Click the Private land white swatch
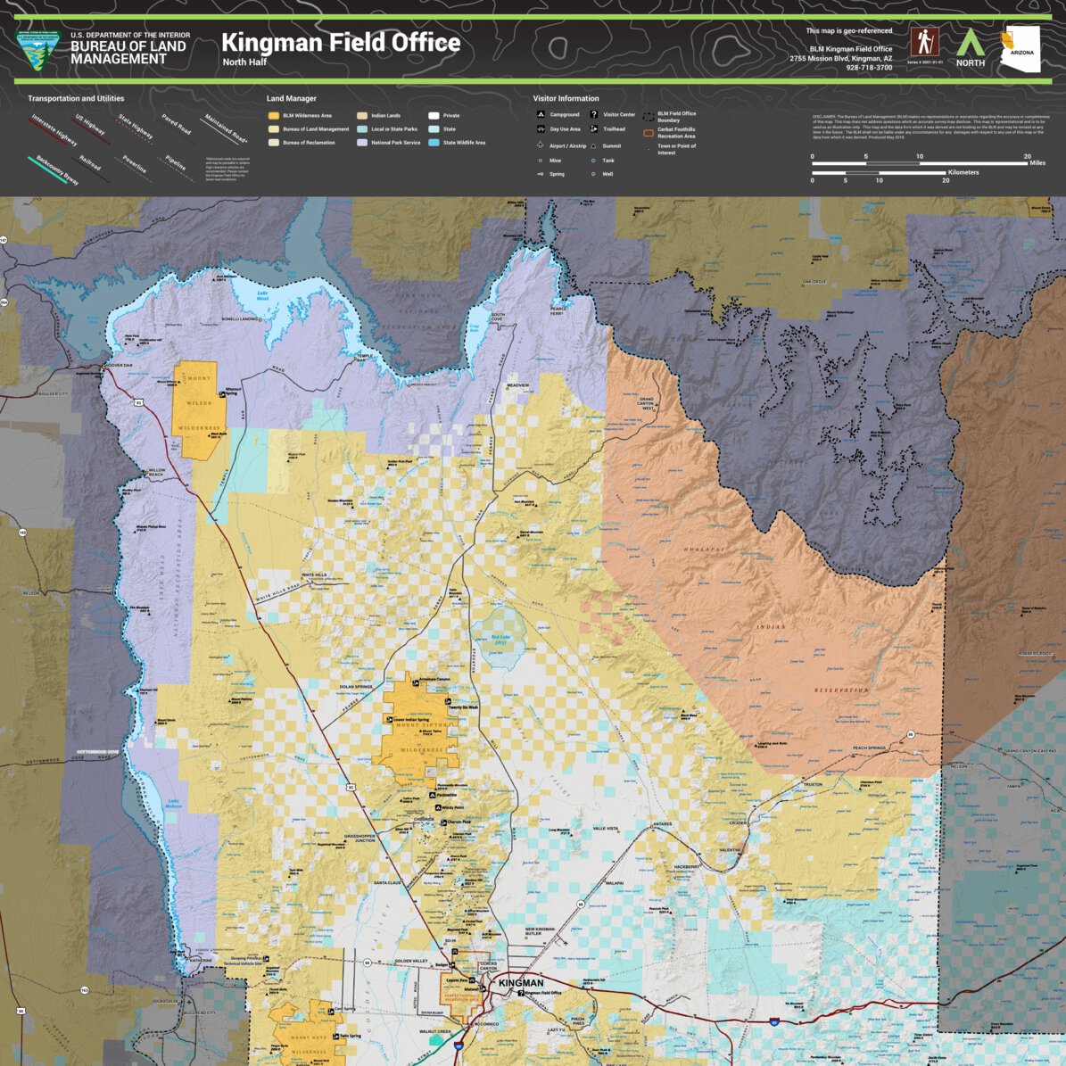Viewport: 1066px width, 1066px height. pyautogui.click(x=434, y=116)
